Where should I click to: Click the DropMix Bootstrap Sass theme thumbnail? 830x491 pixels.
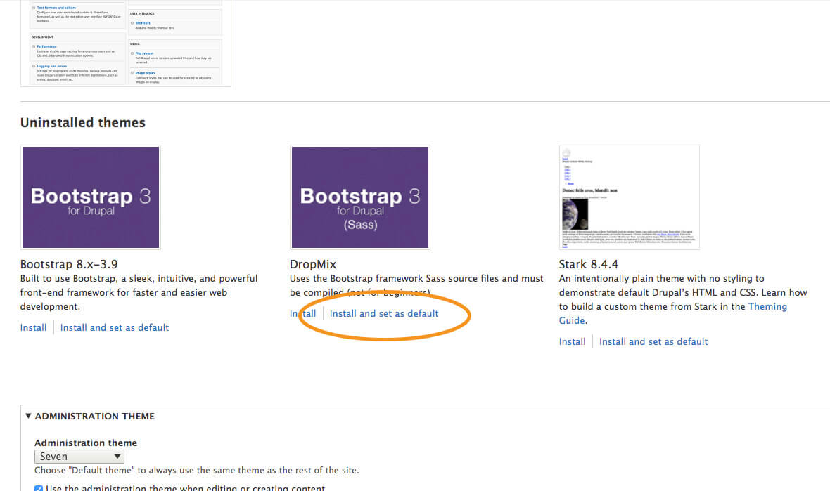[359, 197]
